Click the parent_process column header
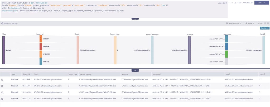 click(x=86, y=74)
